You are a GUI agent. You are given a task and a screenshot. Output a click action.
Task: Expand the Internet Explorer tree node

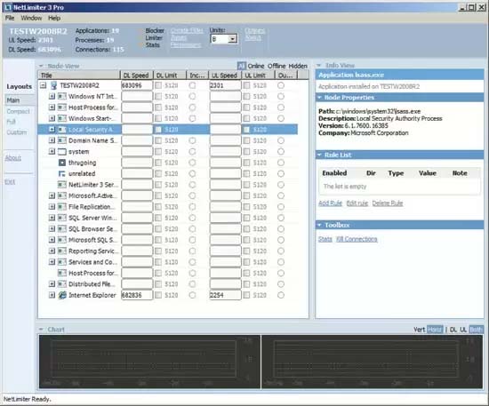pos(52,295)
